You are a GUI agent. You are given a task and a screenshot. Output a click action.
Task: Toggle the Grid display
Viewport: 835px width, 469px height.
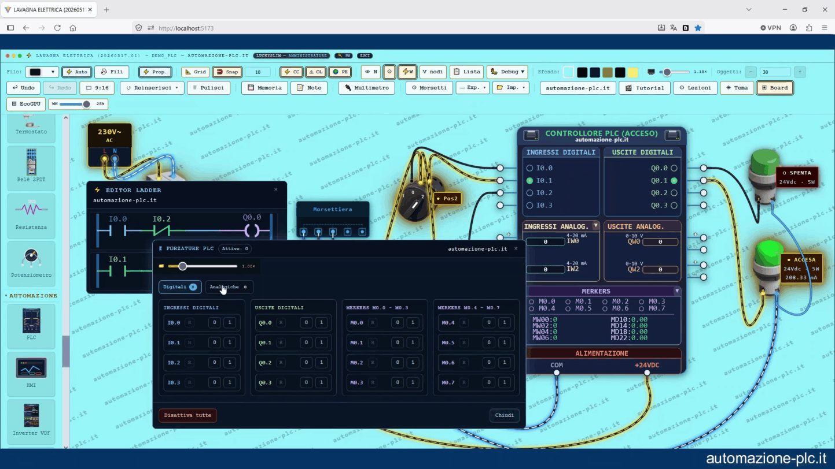195,72
